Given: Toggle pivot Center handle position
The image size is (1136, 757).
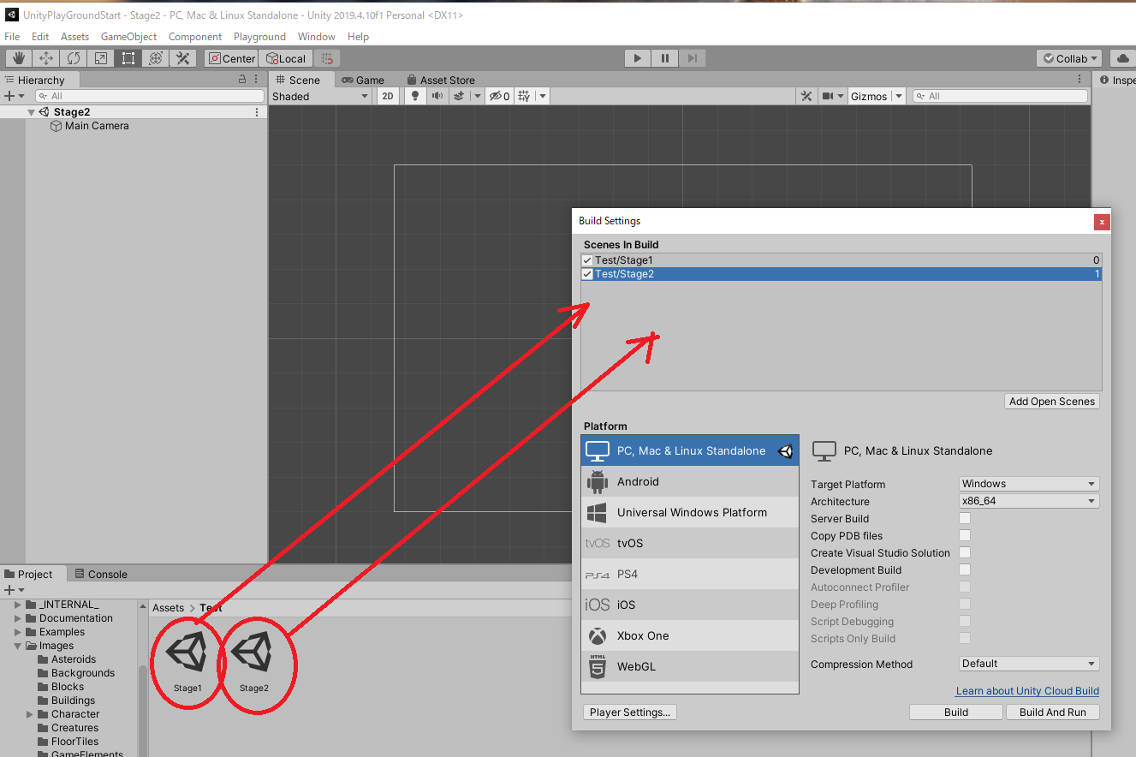Looking at the screenshot, I should coord(232,58).
